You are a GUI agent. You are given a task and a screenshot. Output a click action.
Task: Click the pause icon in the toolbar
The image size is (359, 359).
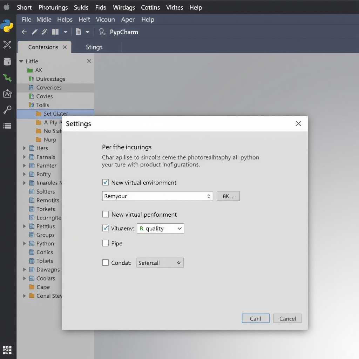click(55, 32)
